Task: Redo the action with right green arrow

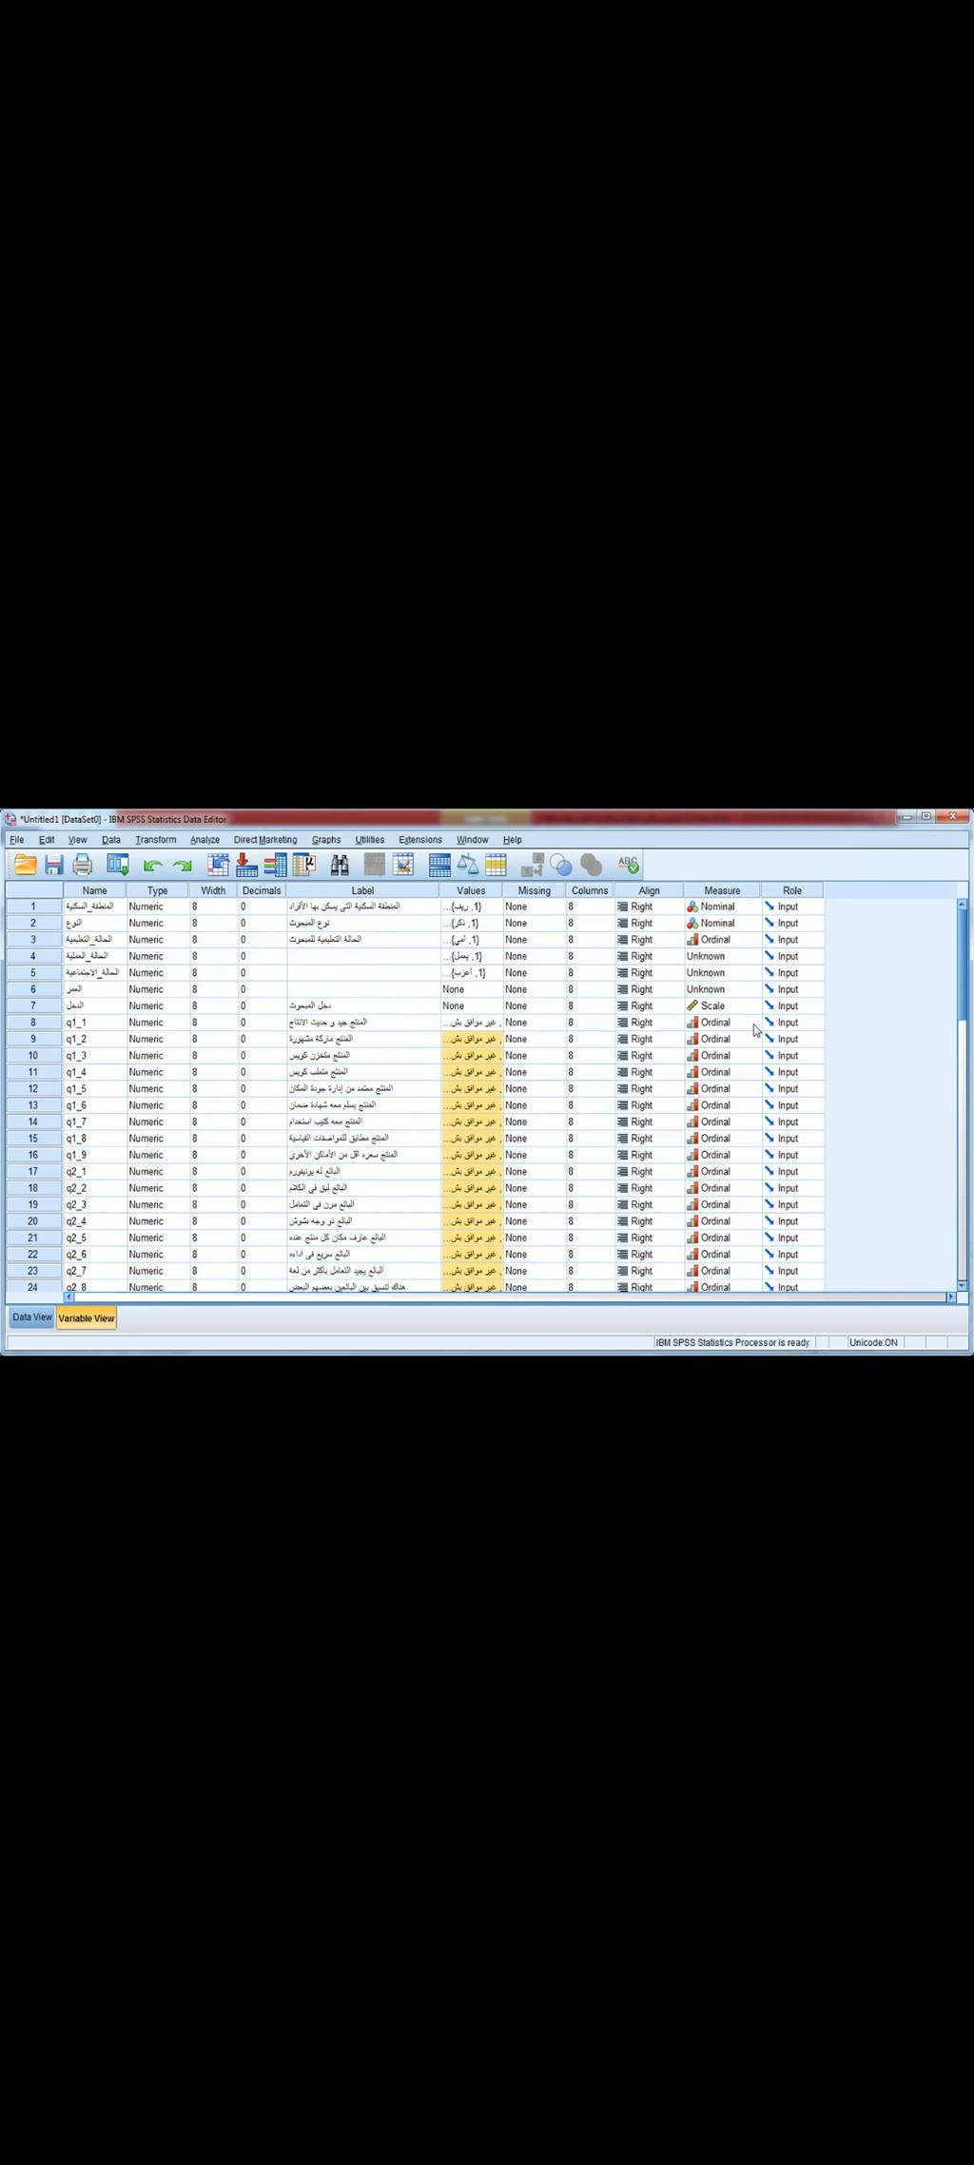Action: (x=182, y=865)
